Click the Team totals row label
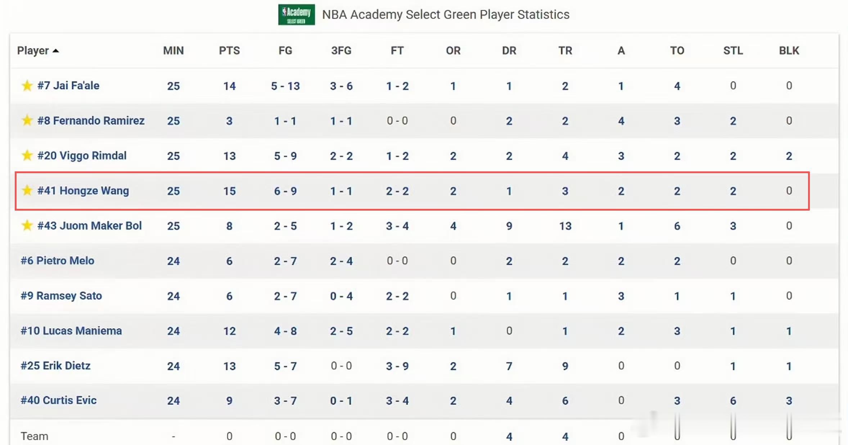The height and width of the screenshot is (445, 848). (34, 436)
